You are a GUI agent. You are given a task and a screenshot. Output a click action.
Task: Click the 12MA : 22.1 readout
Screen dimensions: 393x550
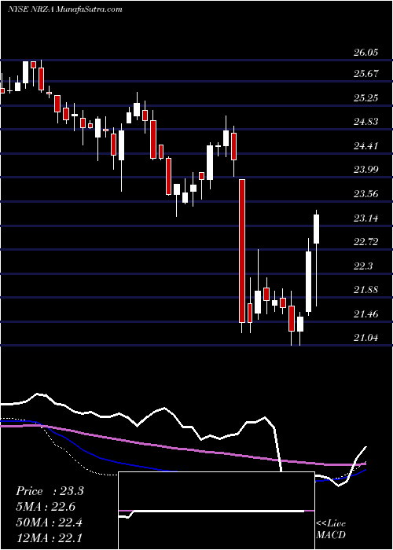[x=49, y=537]
